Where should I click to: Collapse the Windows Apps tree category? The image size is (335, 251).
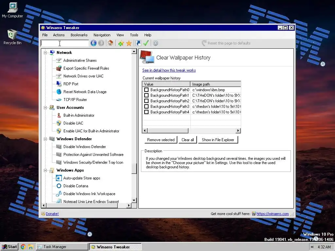click(45, 170)
